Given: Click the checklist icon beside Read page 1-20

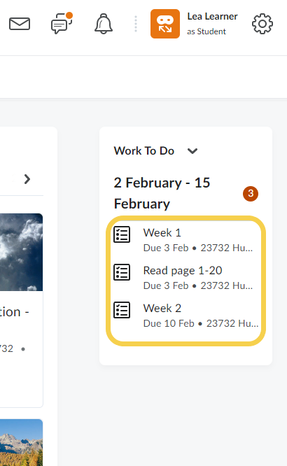Looking at the screenshot, I should point(122,272).
